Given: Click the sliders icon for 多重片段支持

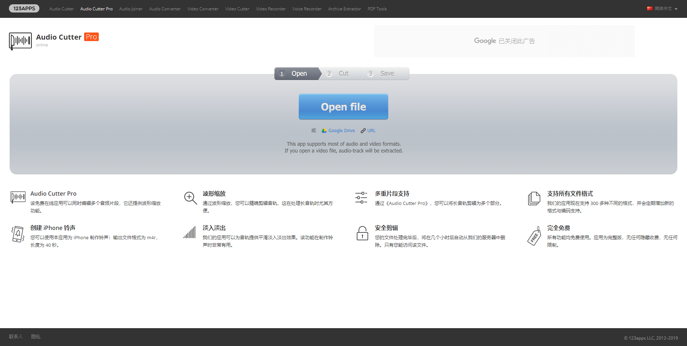Looking at the screenshot, I should [x=361, y=197].
